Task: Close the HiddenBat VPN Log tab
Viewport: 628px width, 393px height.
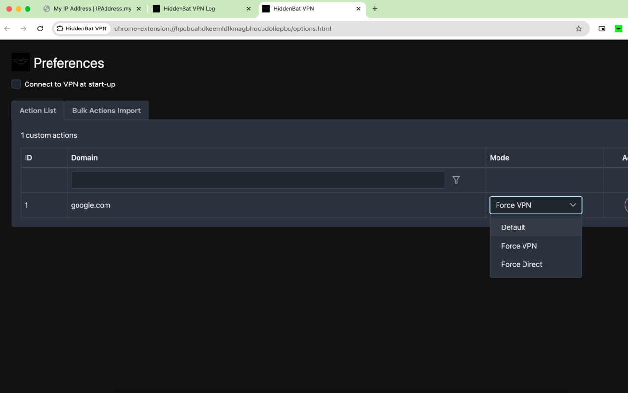Action: (x=249, y=9)
